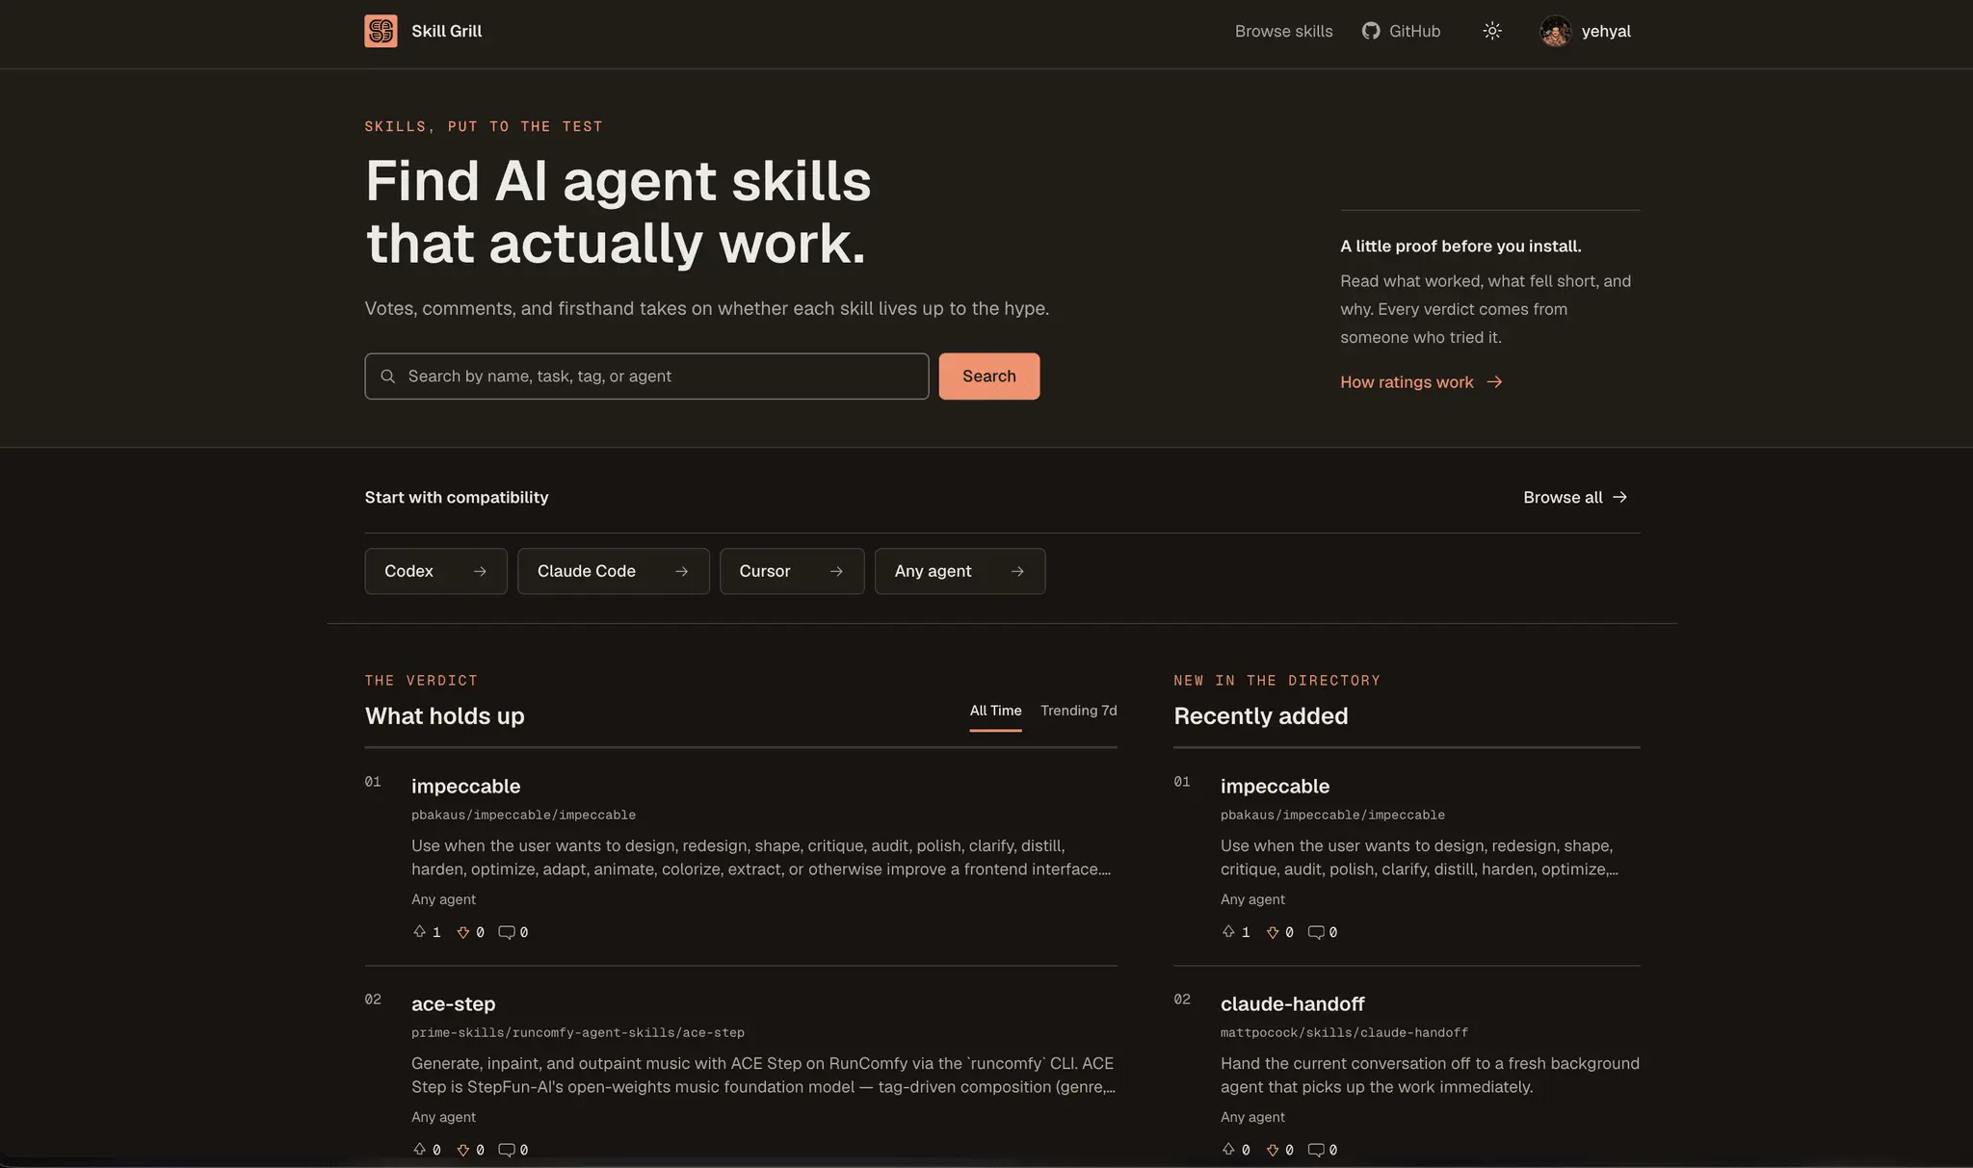
Task: Open impeccable title in What holds up
Action: point(465,786)
